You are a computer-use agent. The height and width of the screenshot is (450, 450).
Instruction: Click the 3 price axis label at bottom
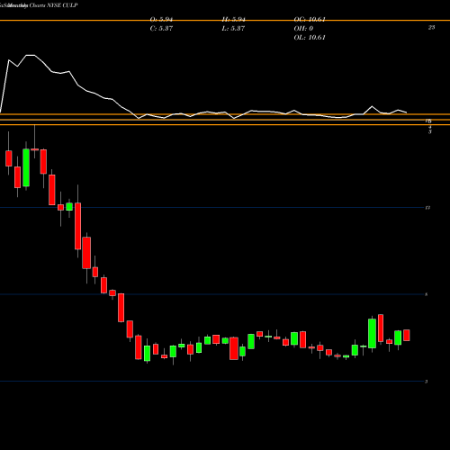[x=426, y=382]
